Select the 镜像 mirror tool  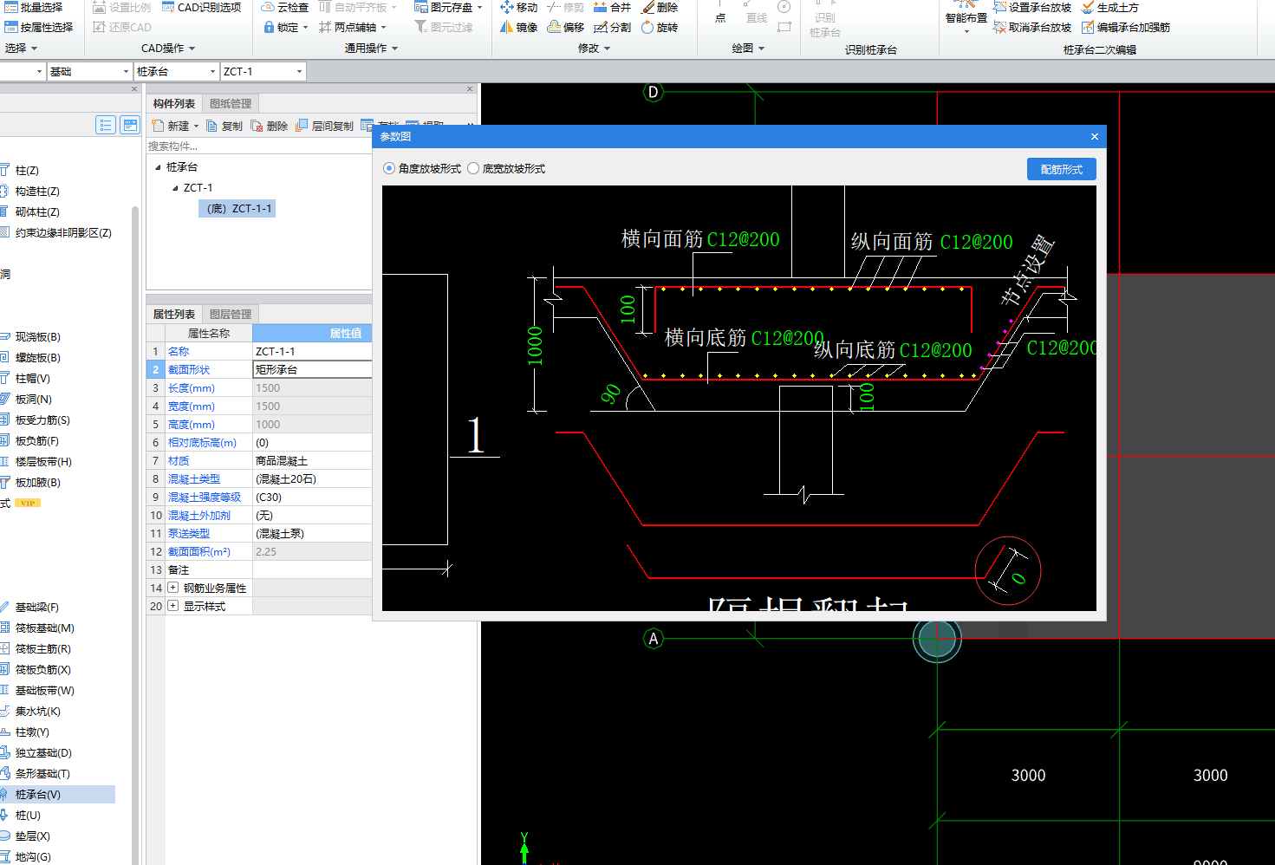[x=518, y=27]
